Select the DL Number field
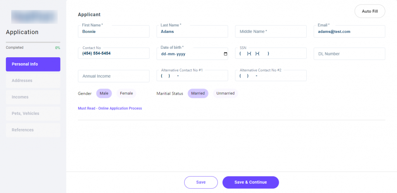This screenshot has height=193, width=397. point(349,54)
